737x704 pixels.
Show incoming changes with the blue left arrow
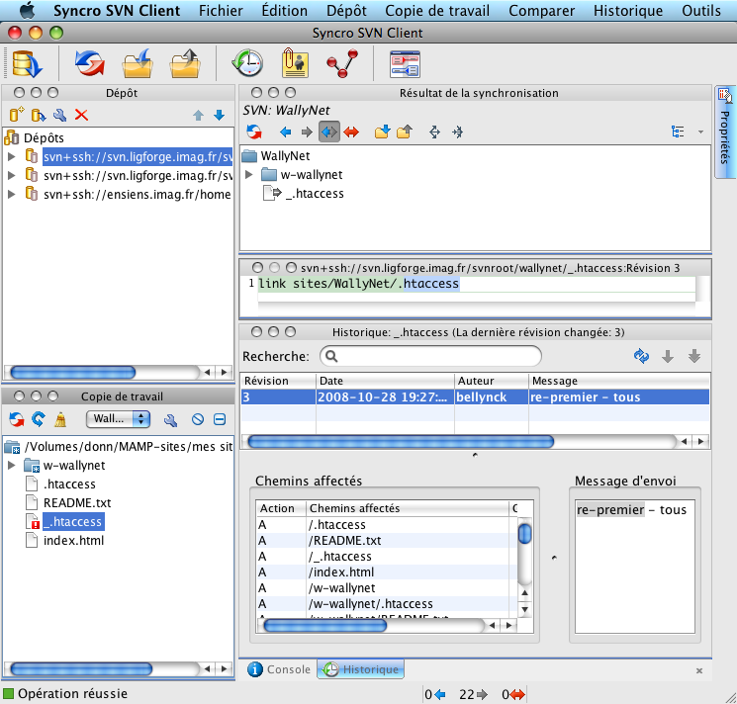coord(285,132)
